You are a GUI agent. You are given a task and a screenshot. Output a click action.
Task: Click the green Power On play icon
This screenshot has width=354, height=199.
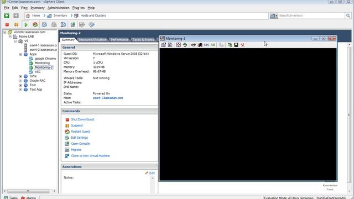(26, 24)
